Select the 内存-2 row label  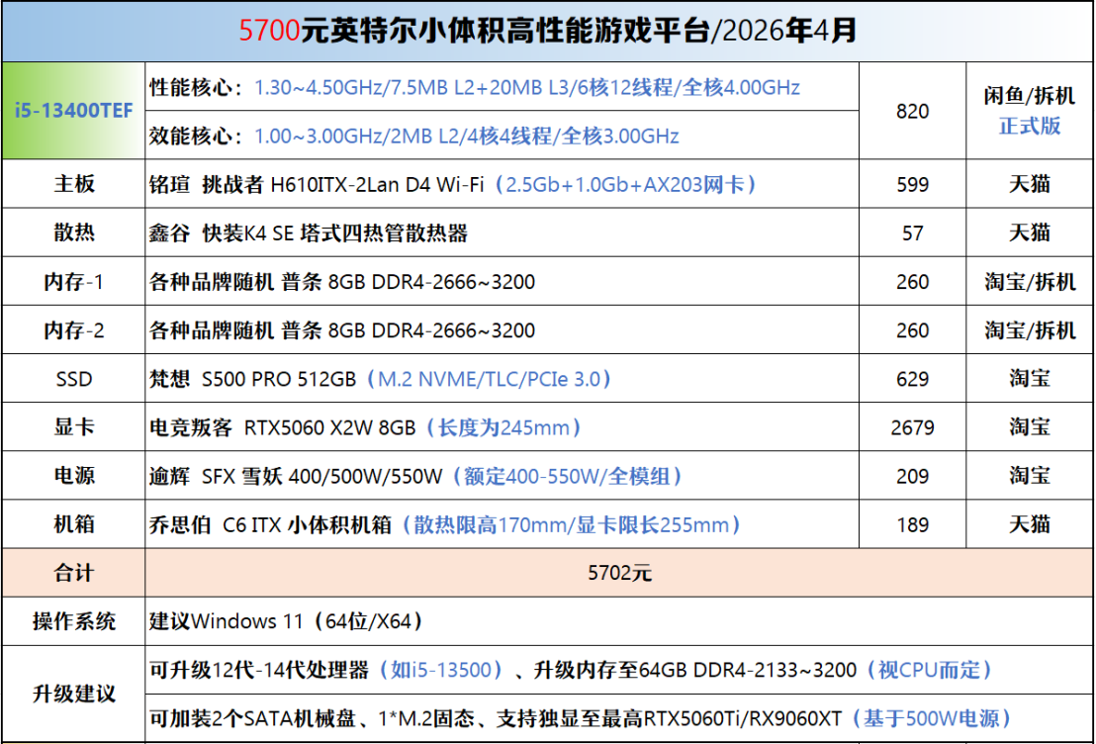pos(73,329)
